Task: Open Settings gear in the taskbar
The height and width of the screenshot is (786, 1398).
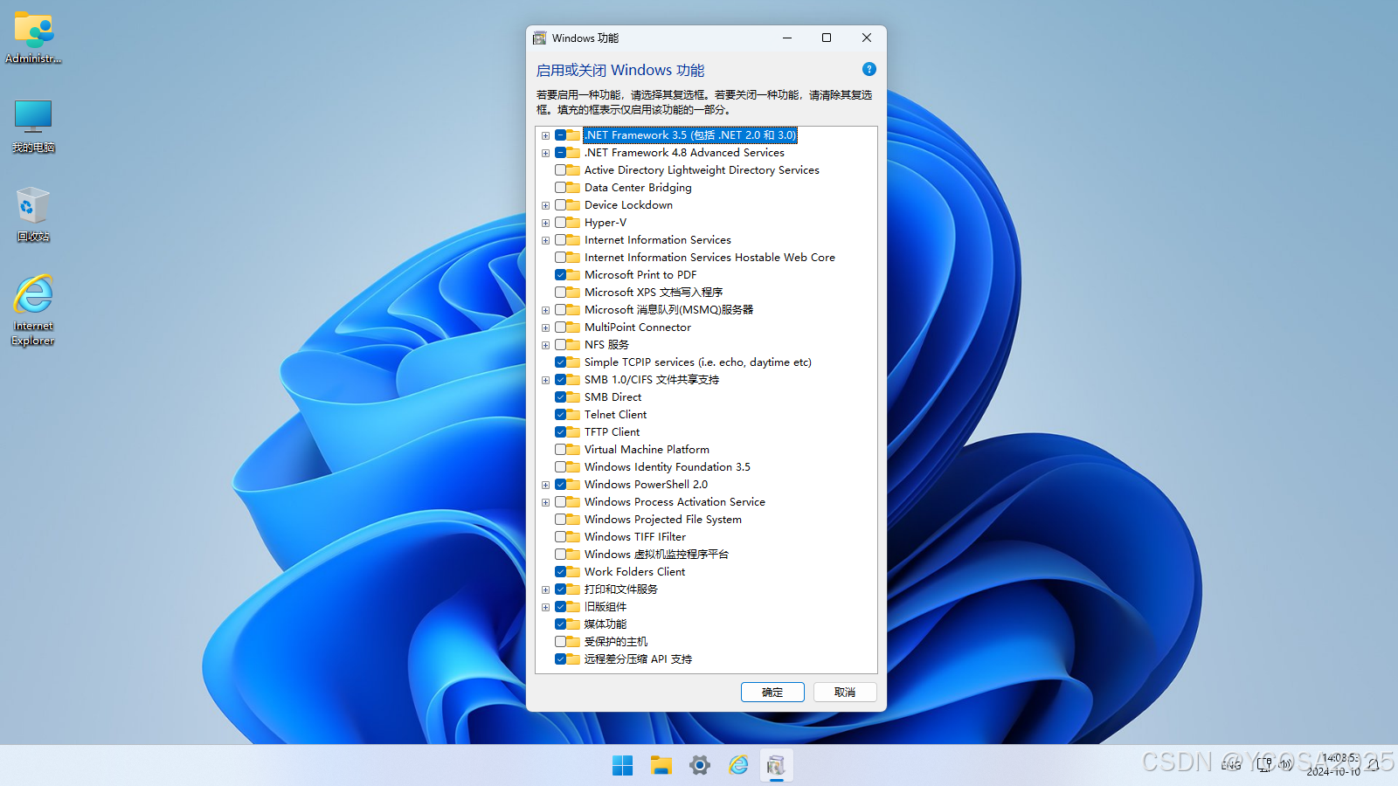Action: click(700, 766)
